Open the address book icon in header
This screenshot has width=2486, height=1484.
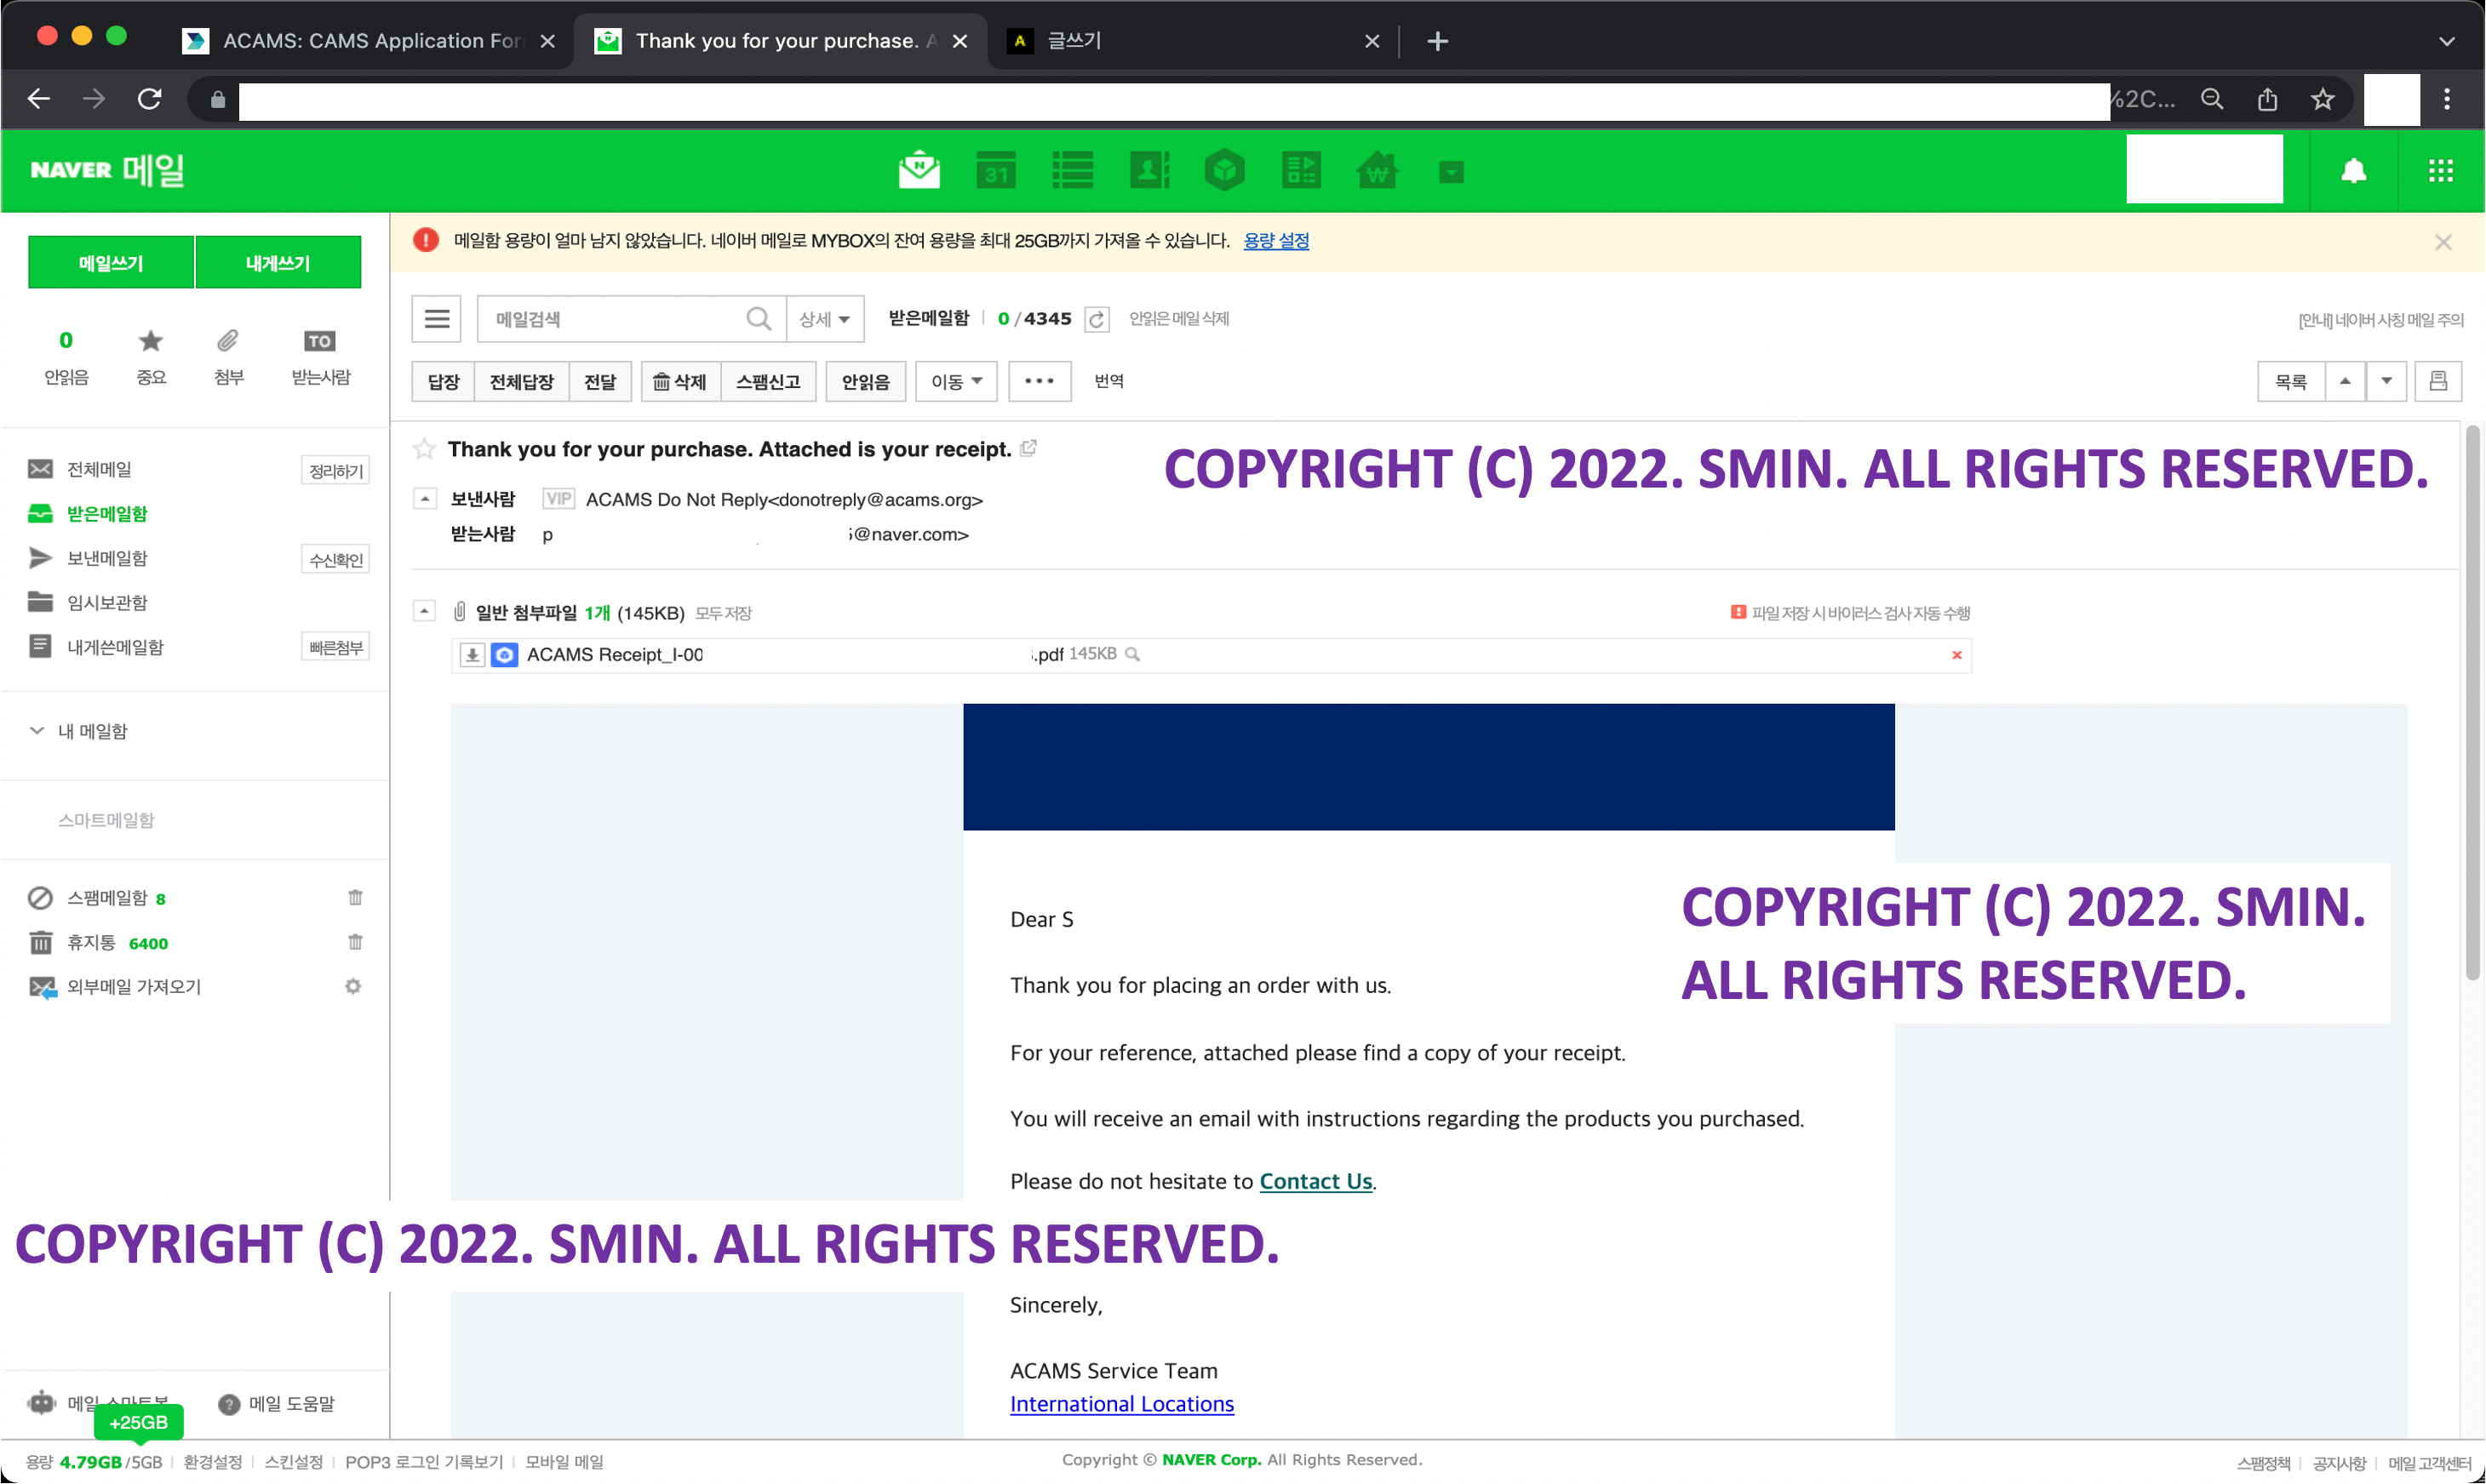[1148, 171]
